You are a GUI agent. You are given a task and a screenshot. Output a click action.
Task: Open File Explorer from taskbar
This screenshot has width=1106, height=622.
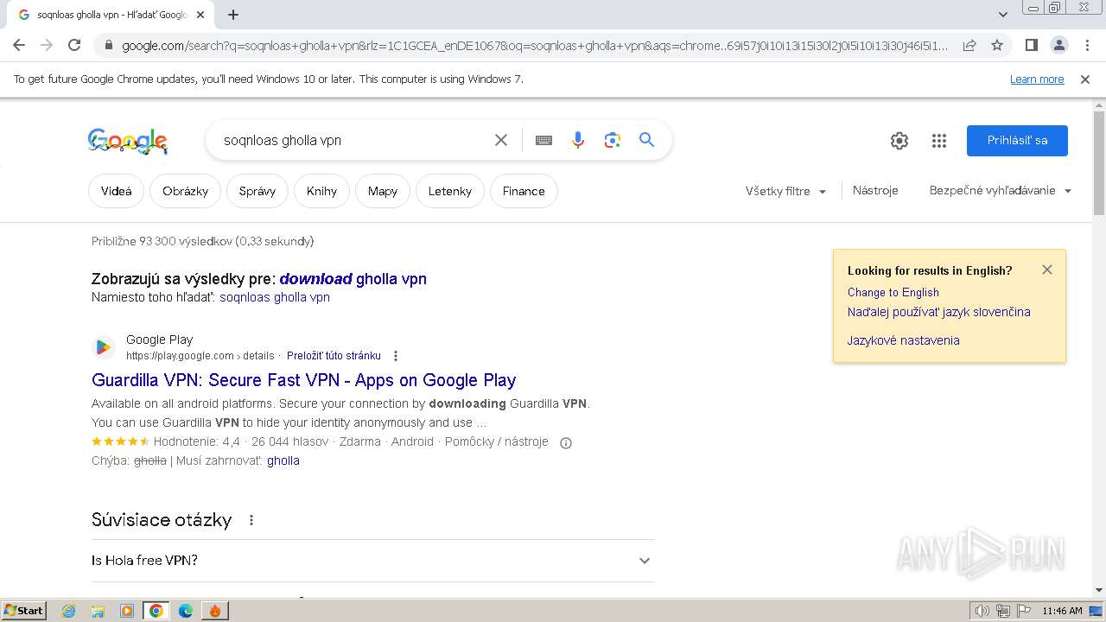tap(98, 611)
